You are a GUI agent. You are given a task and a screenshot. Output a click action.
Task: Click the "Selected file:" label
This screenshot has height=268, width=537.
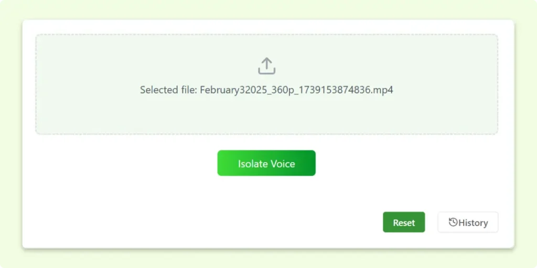click(168, 90)
